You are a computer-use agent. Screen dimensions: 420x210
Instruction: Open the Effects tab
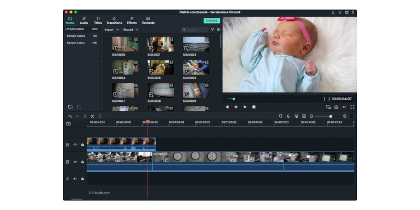point(132,20)
